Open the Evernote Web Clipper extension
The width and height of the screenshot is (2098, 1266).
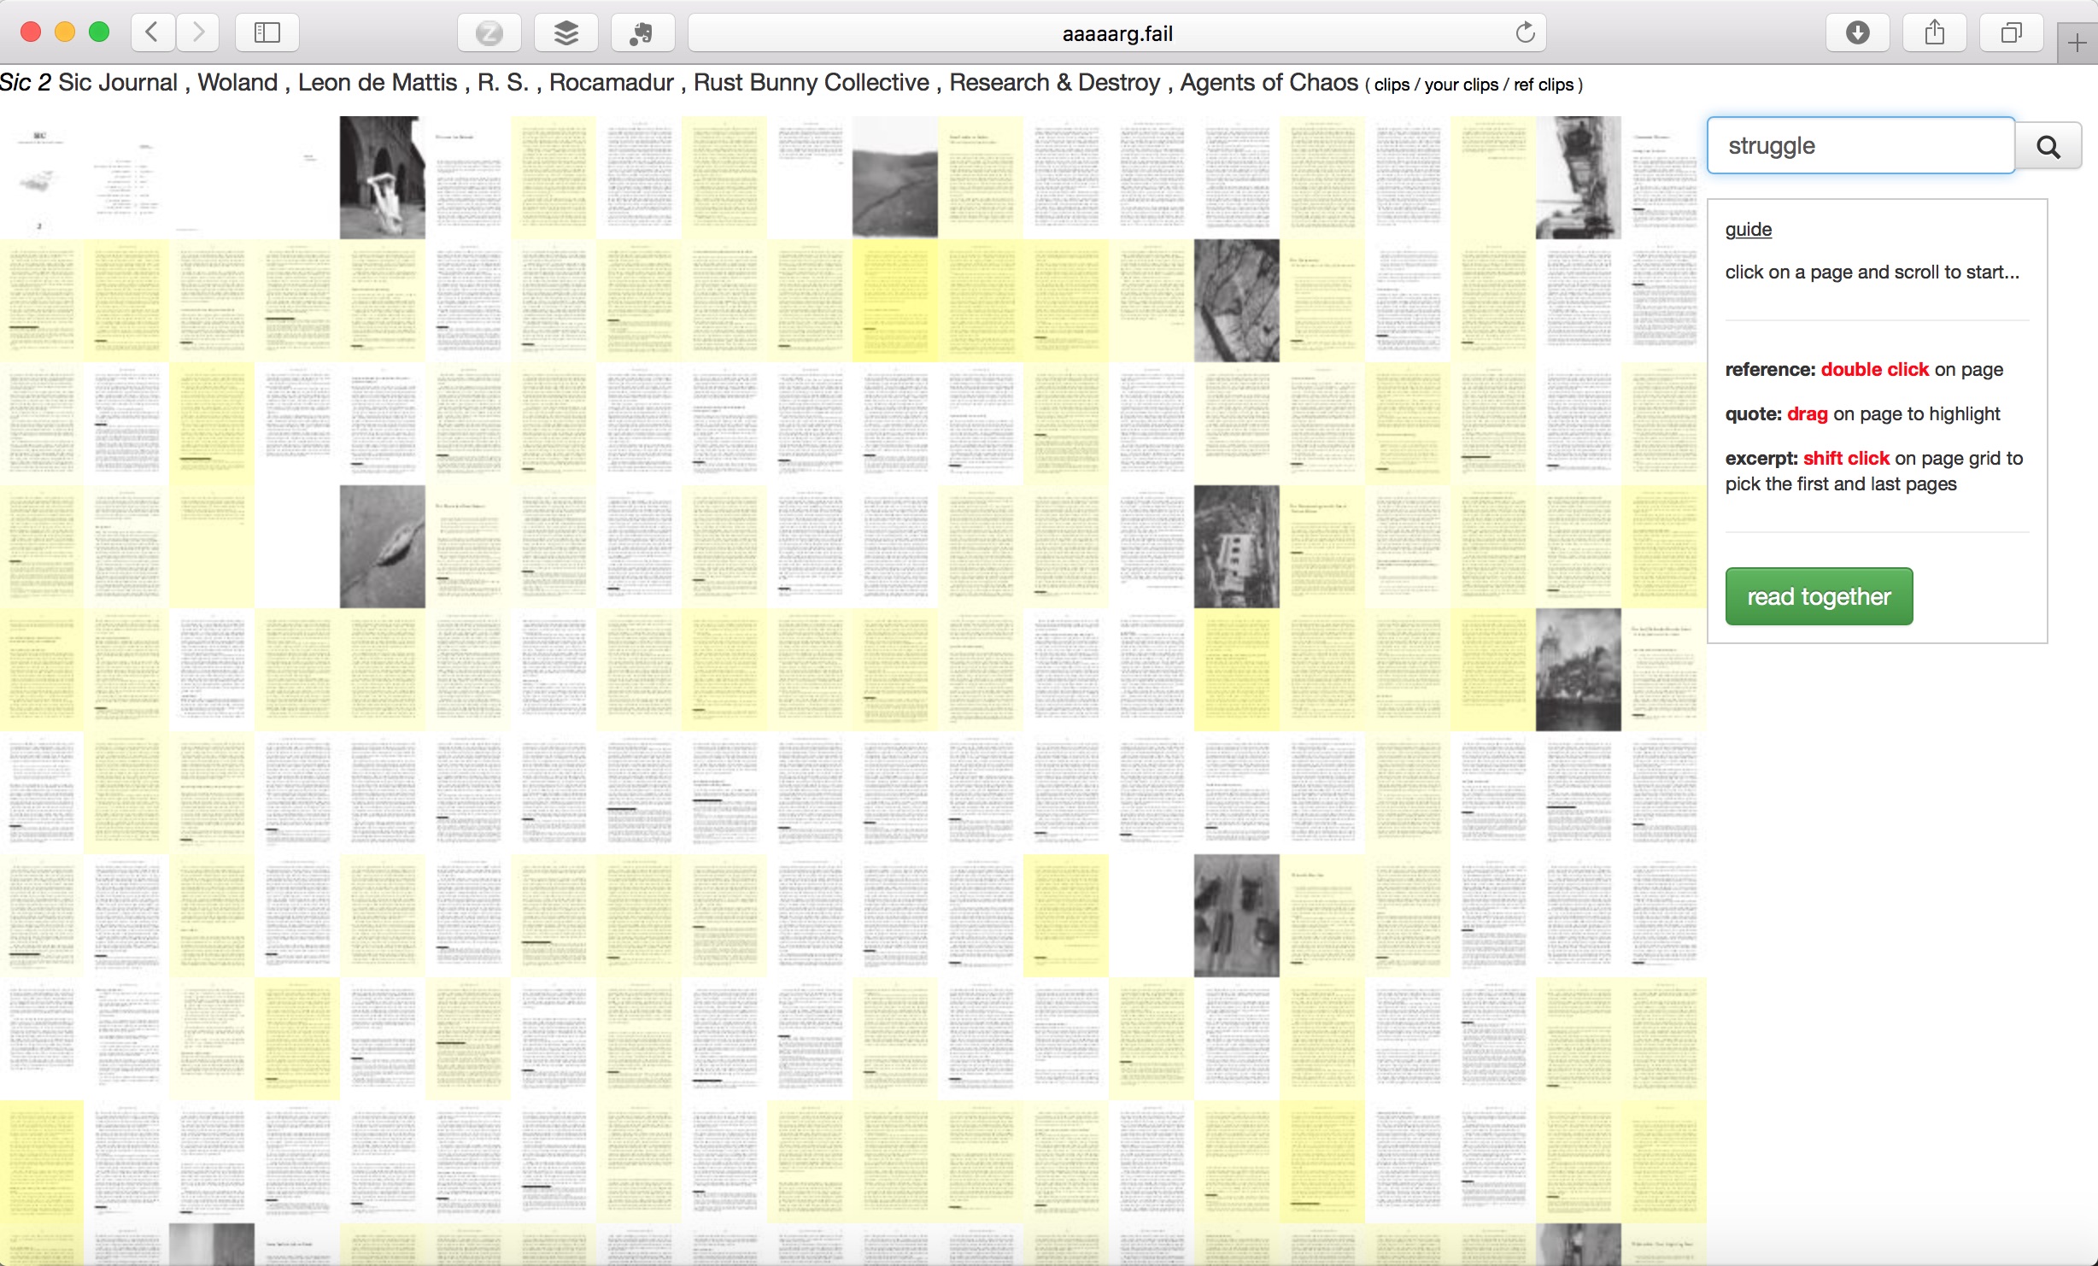642,32
